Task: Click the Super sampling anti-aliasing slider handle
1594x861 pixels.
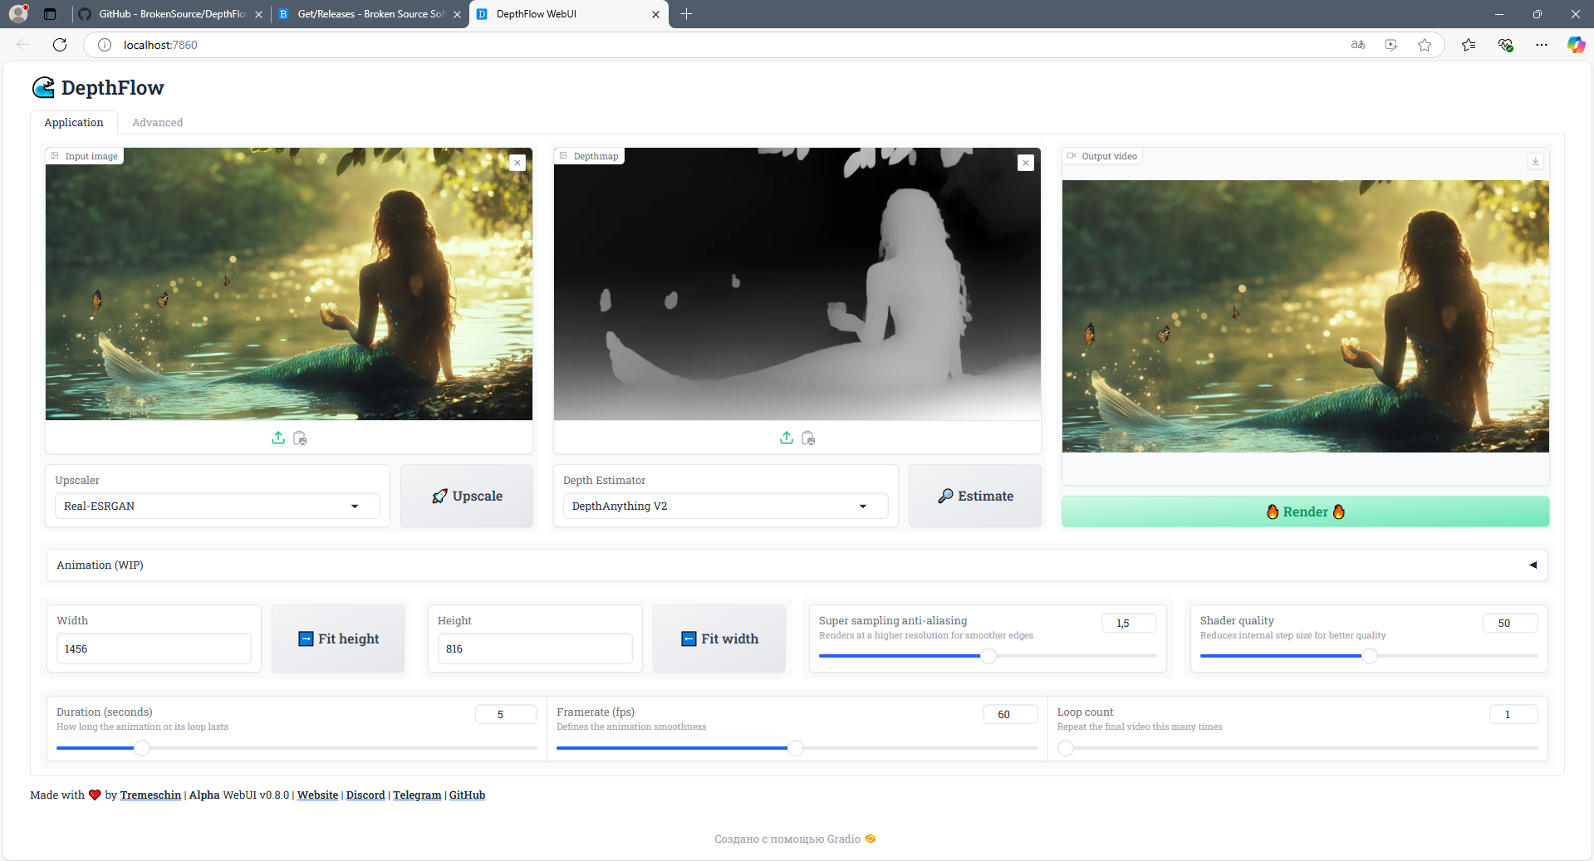Action: (x=988, y=656)
